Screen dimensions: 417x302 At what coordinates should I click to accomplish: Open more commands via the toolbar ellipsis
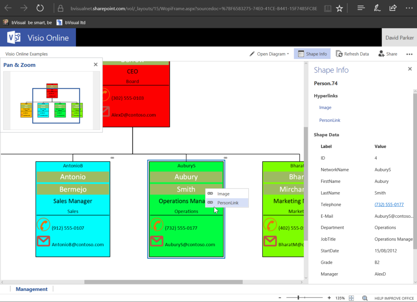[x=409, y=54]
